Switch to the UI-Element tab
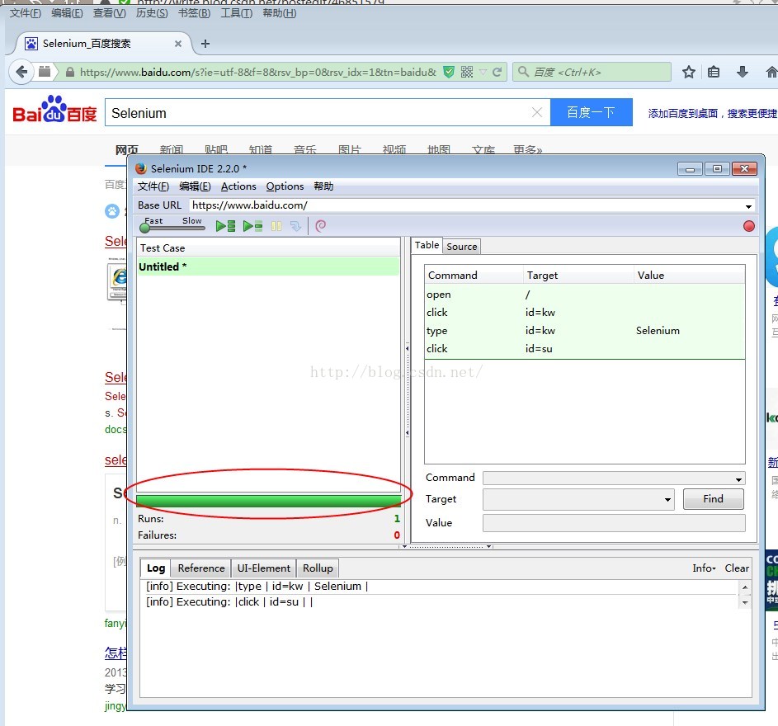 point(263,568)
